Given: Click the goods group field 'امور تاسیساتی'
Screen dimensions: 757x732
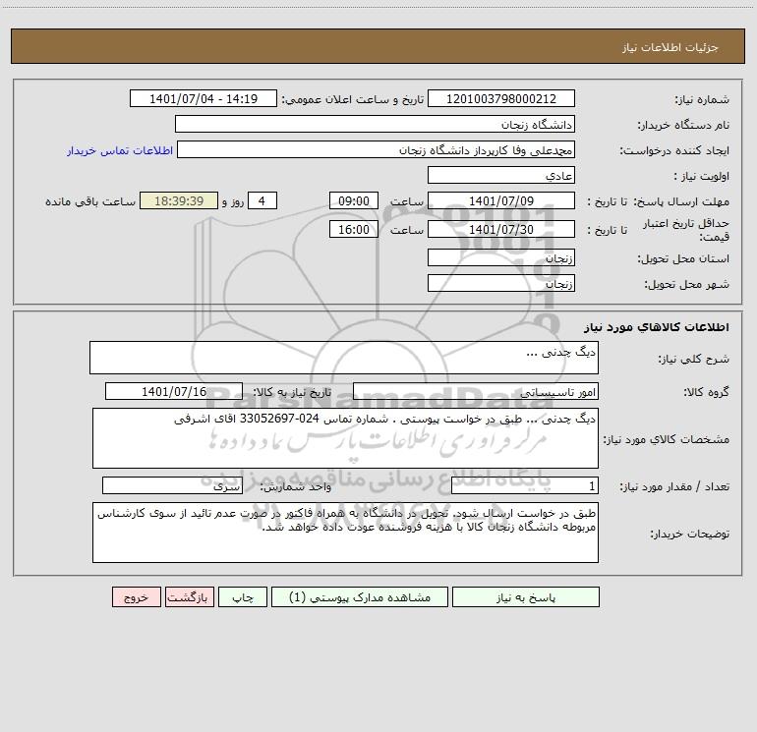Looking at the screenshot, I should pyautogui.click(x=476, y=391).
